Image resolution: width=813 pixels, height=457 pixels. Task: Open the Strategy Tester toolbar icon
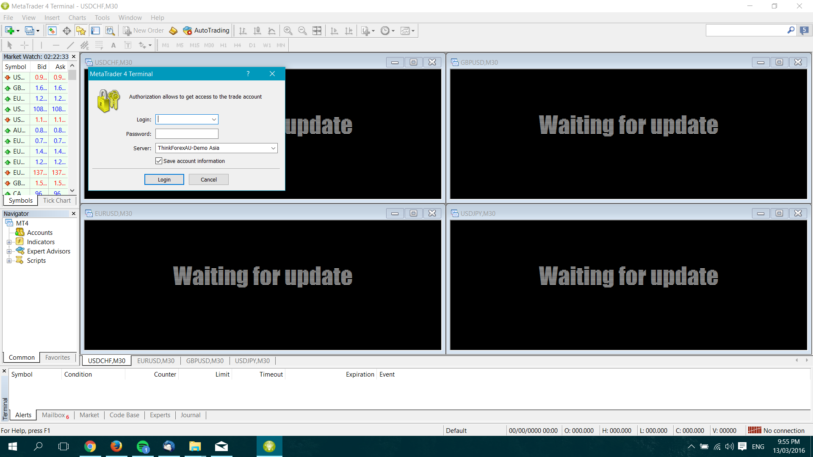[110, 30]
